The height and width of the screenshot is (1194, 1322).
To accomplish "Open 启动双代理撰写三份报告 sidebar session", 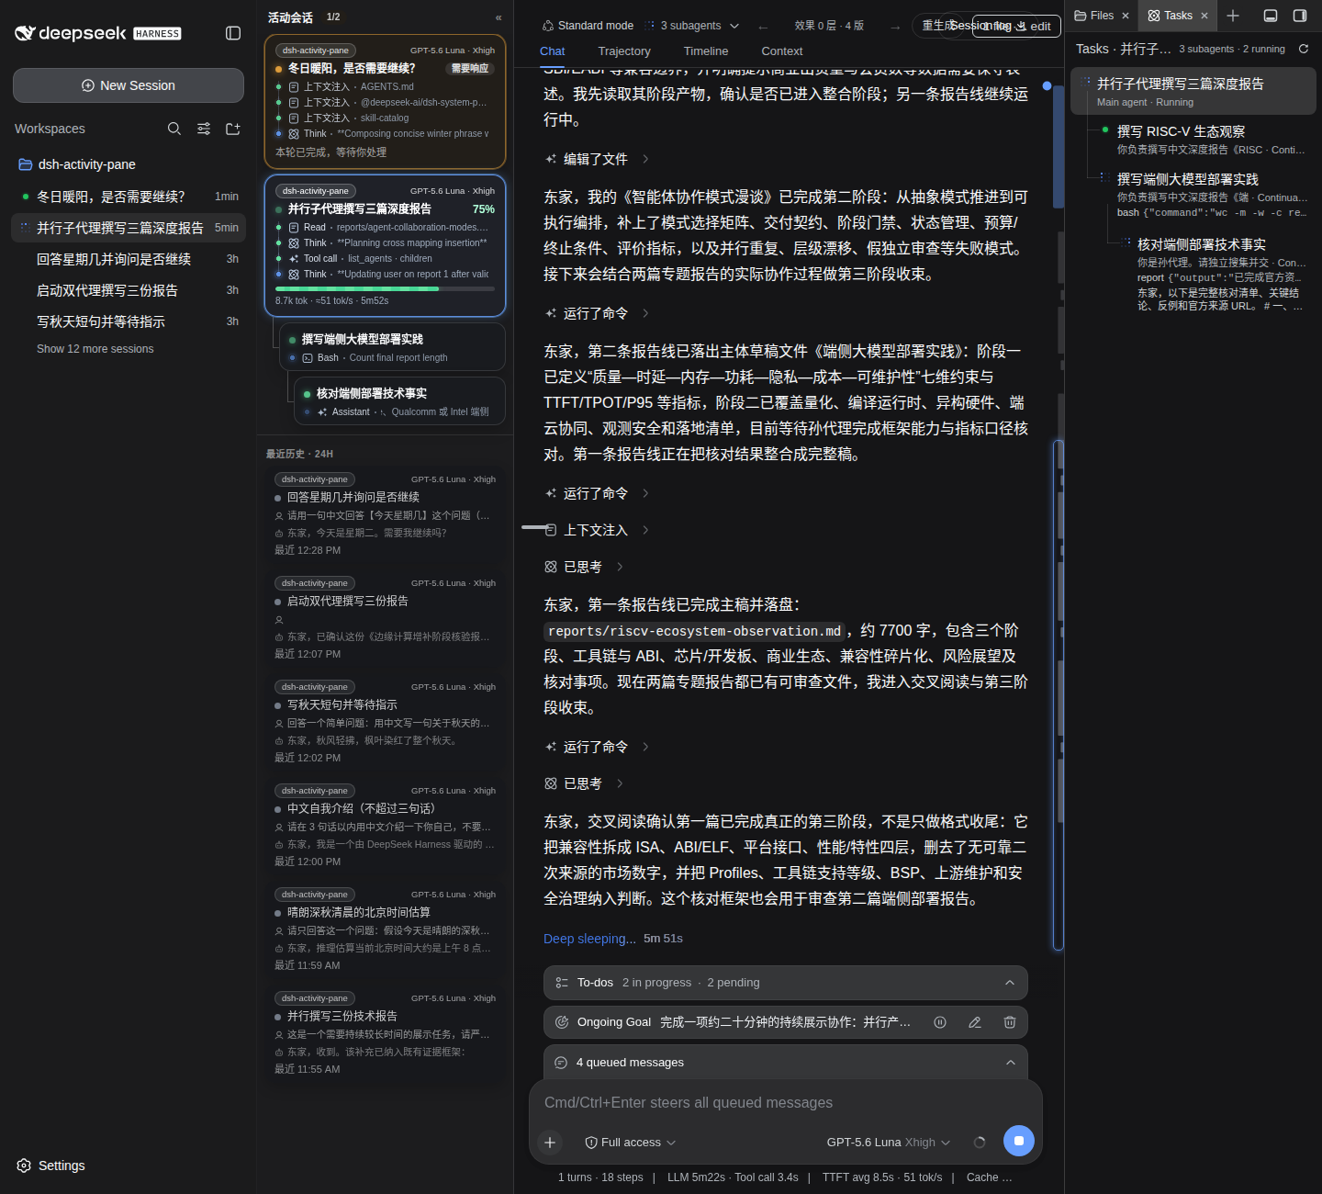I will point(129,290).
